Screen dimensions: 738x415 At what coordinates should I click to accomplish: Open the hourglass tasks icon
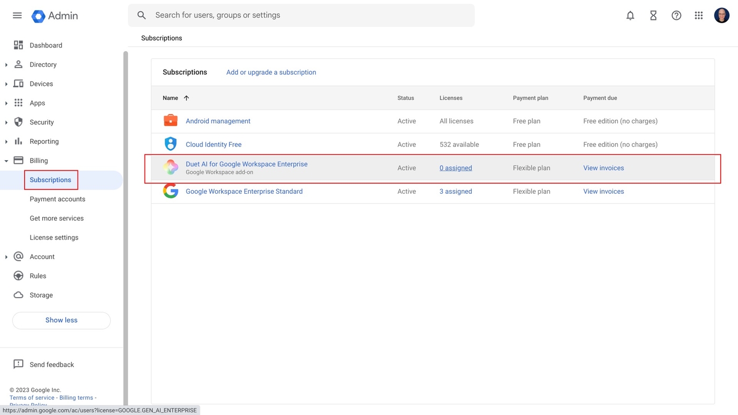pyautogui.click(x=653, y=15)
